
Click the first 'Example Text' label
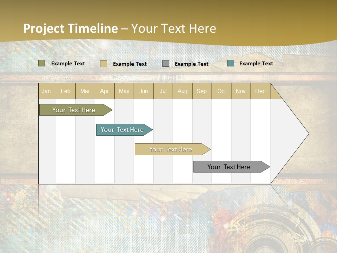(68, 64)
